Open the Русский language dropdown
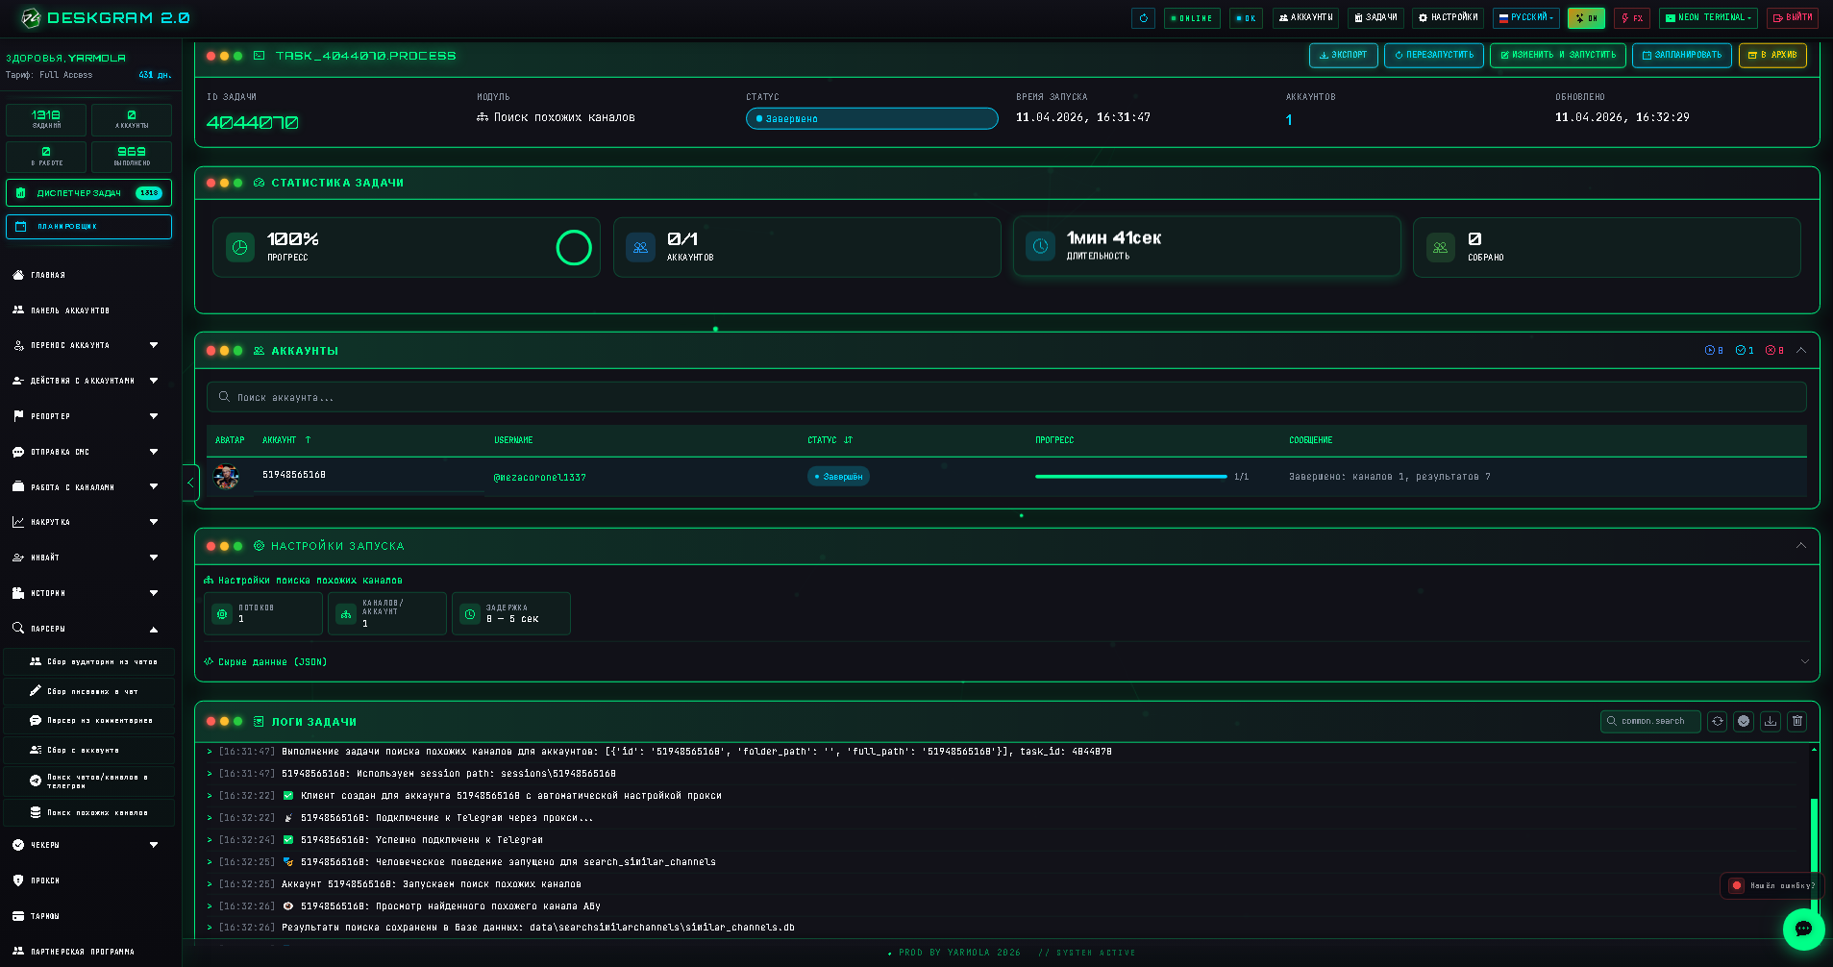 click(1526, 18)
